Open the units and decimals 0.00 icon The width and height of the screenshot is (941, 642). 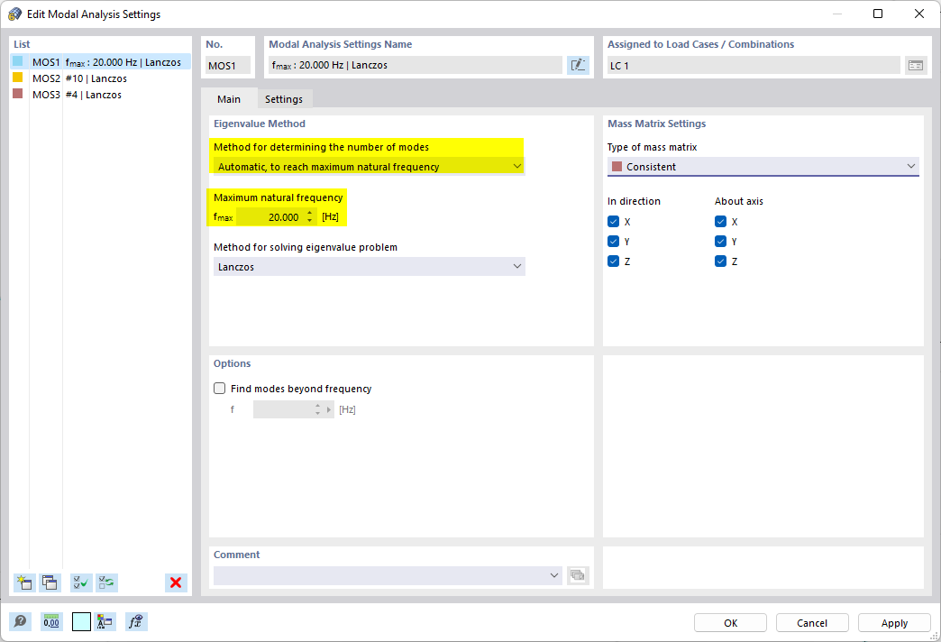coord(51,621)
